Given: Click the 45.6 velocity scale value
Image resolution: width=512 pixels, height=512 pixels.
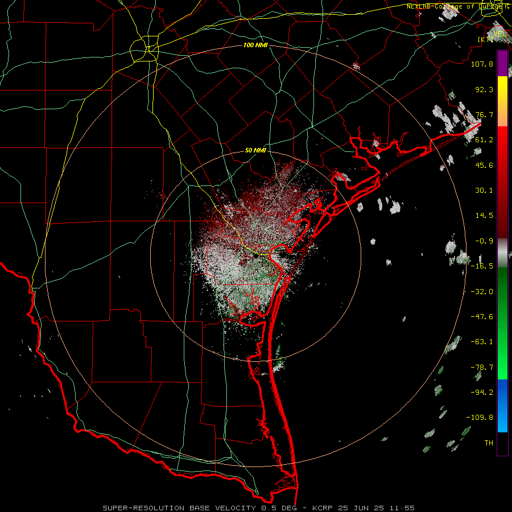Looking at the screenshot, I should pyautogui.click(x=484, y=165).
